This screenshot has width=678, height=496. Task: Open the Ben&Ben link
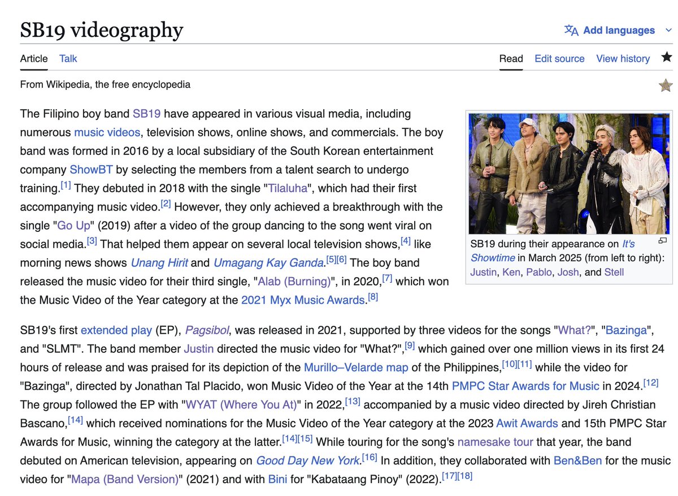577,461
